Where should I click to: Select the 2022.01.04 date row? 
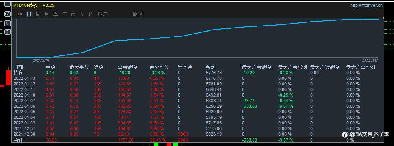coord(24,118)
